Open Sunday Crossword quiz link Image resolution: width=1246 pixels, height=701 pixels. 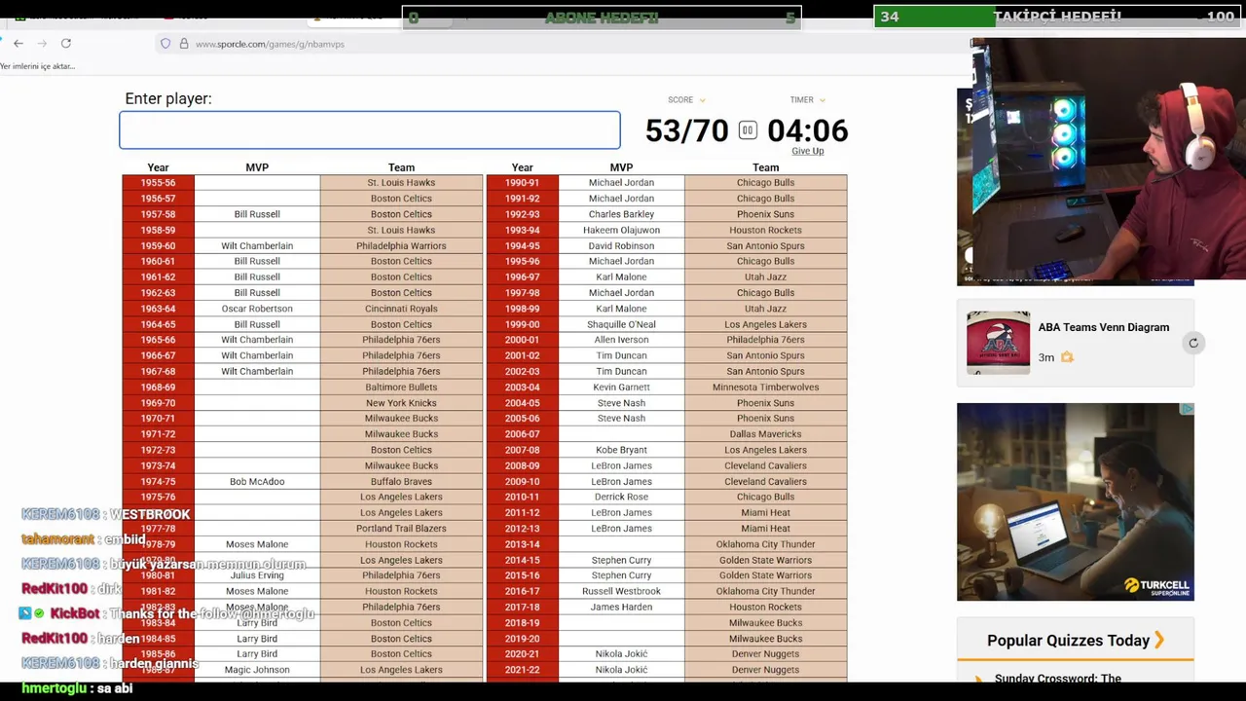click(1057, 678)
